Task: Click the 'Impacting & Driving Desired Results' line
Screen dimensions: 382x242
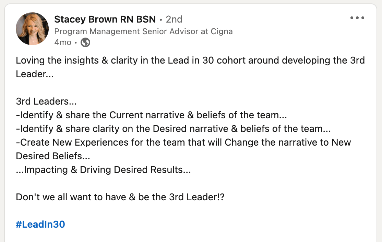Action: point(103,170)
